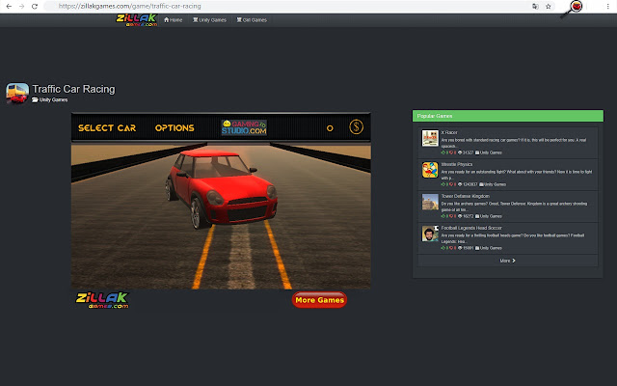Open the Wrestle Physics title link
617x386 pixels.
tap(456, 164)
